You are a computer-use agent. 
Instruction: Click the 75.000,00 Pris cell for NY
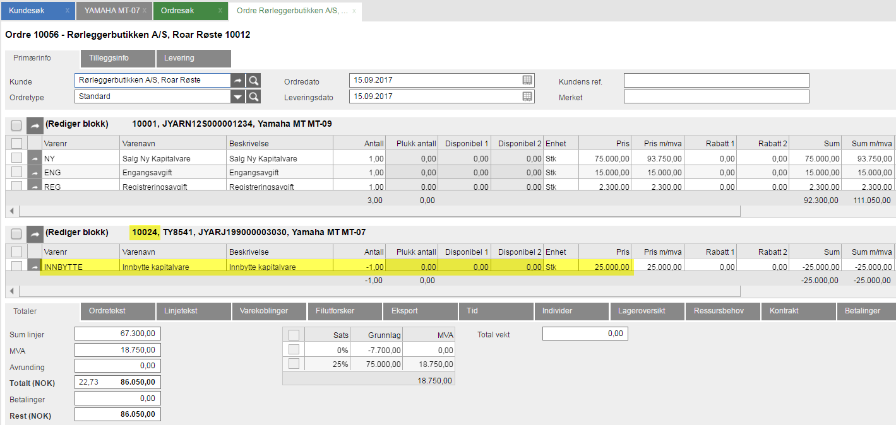[605, 158]
